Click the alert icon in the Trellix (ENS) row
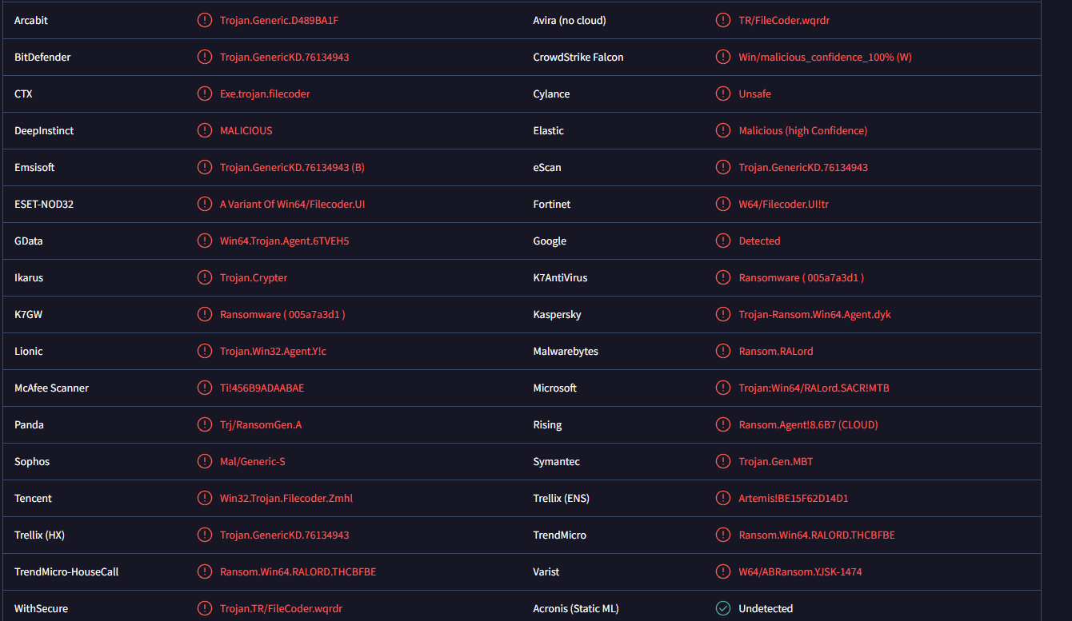This screenshot has width=1072, height=621. (x=723, y=498)
